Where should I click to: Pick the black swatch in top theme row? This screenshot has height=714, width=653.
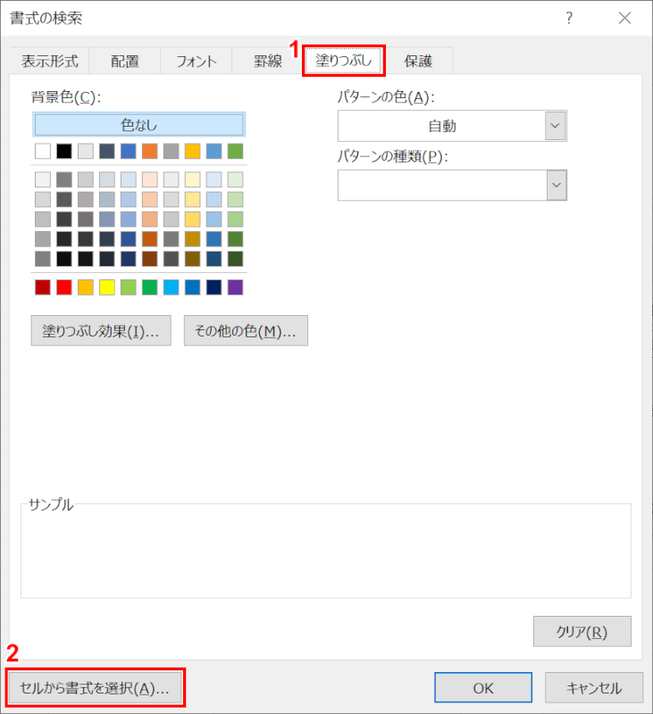(x=64, y=151)
